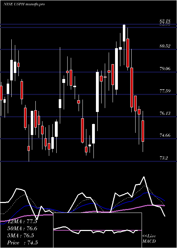Click the 5MA : 76.5 readout
The width and height of the screenshot is (177, 248).
[21, 236]
